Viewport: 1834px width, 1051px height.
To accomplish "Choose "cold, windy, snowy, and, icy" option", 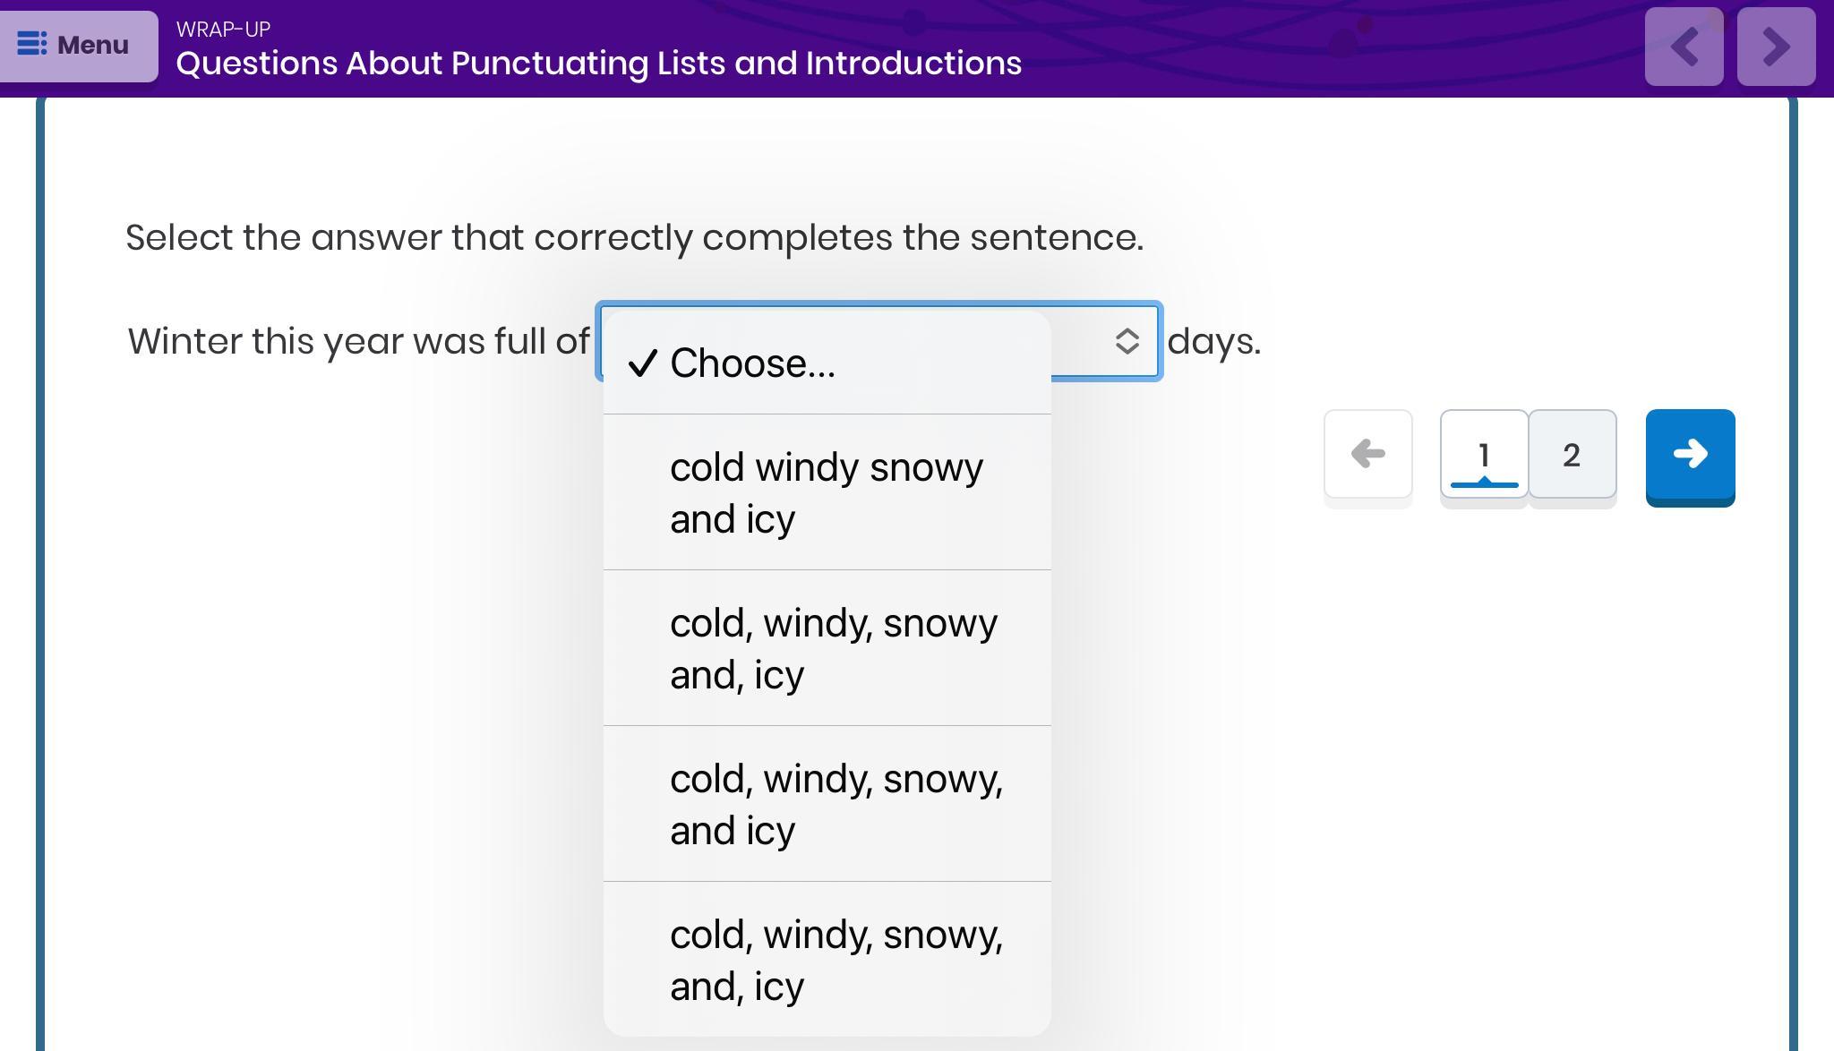I will click(827, 960).
